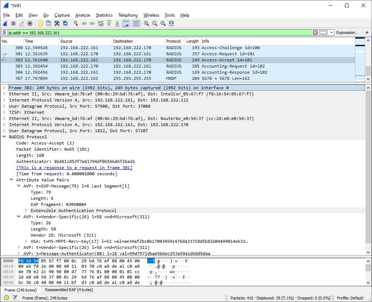372x302 pixels.
Task: Click the ip.addr display filter field
Action: click(x=159, y=33)
